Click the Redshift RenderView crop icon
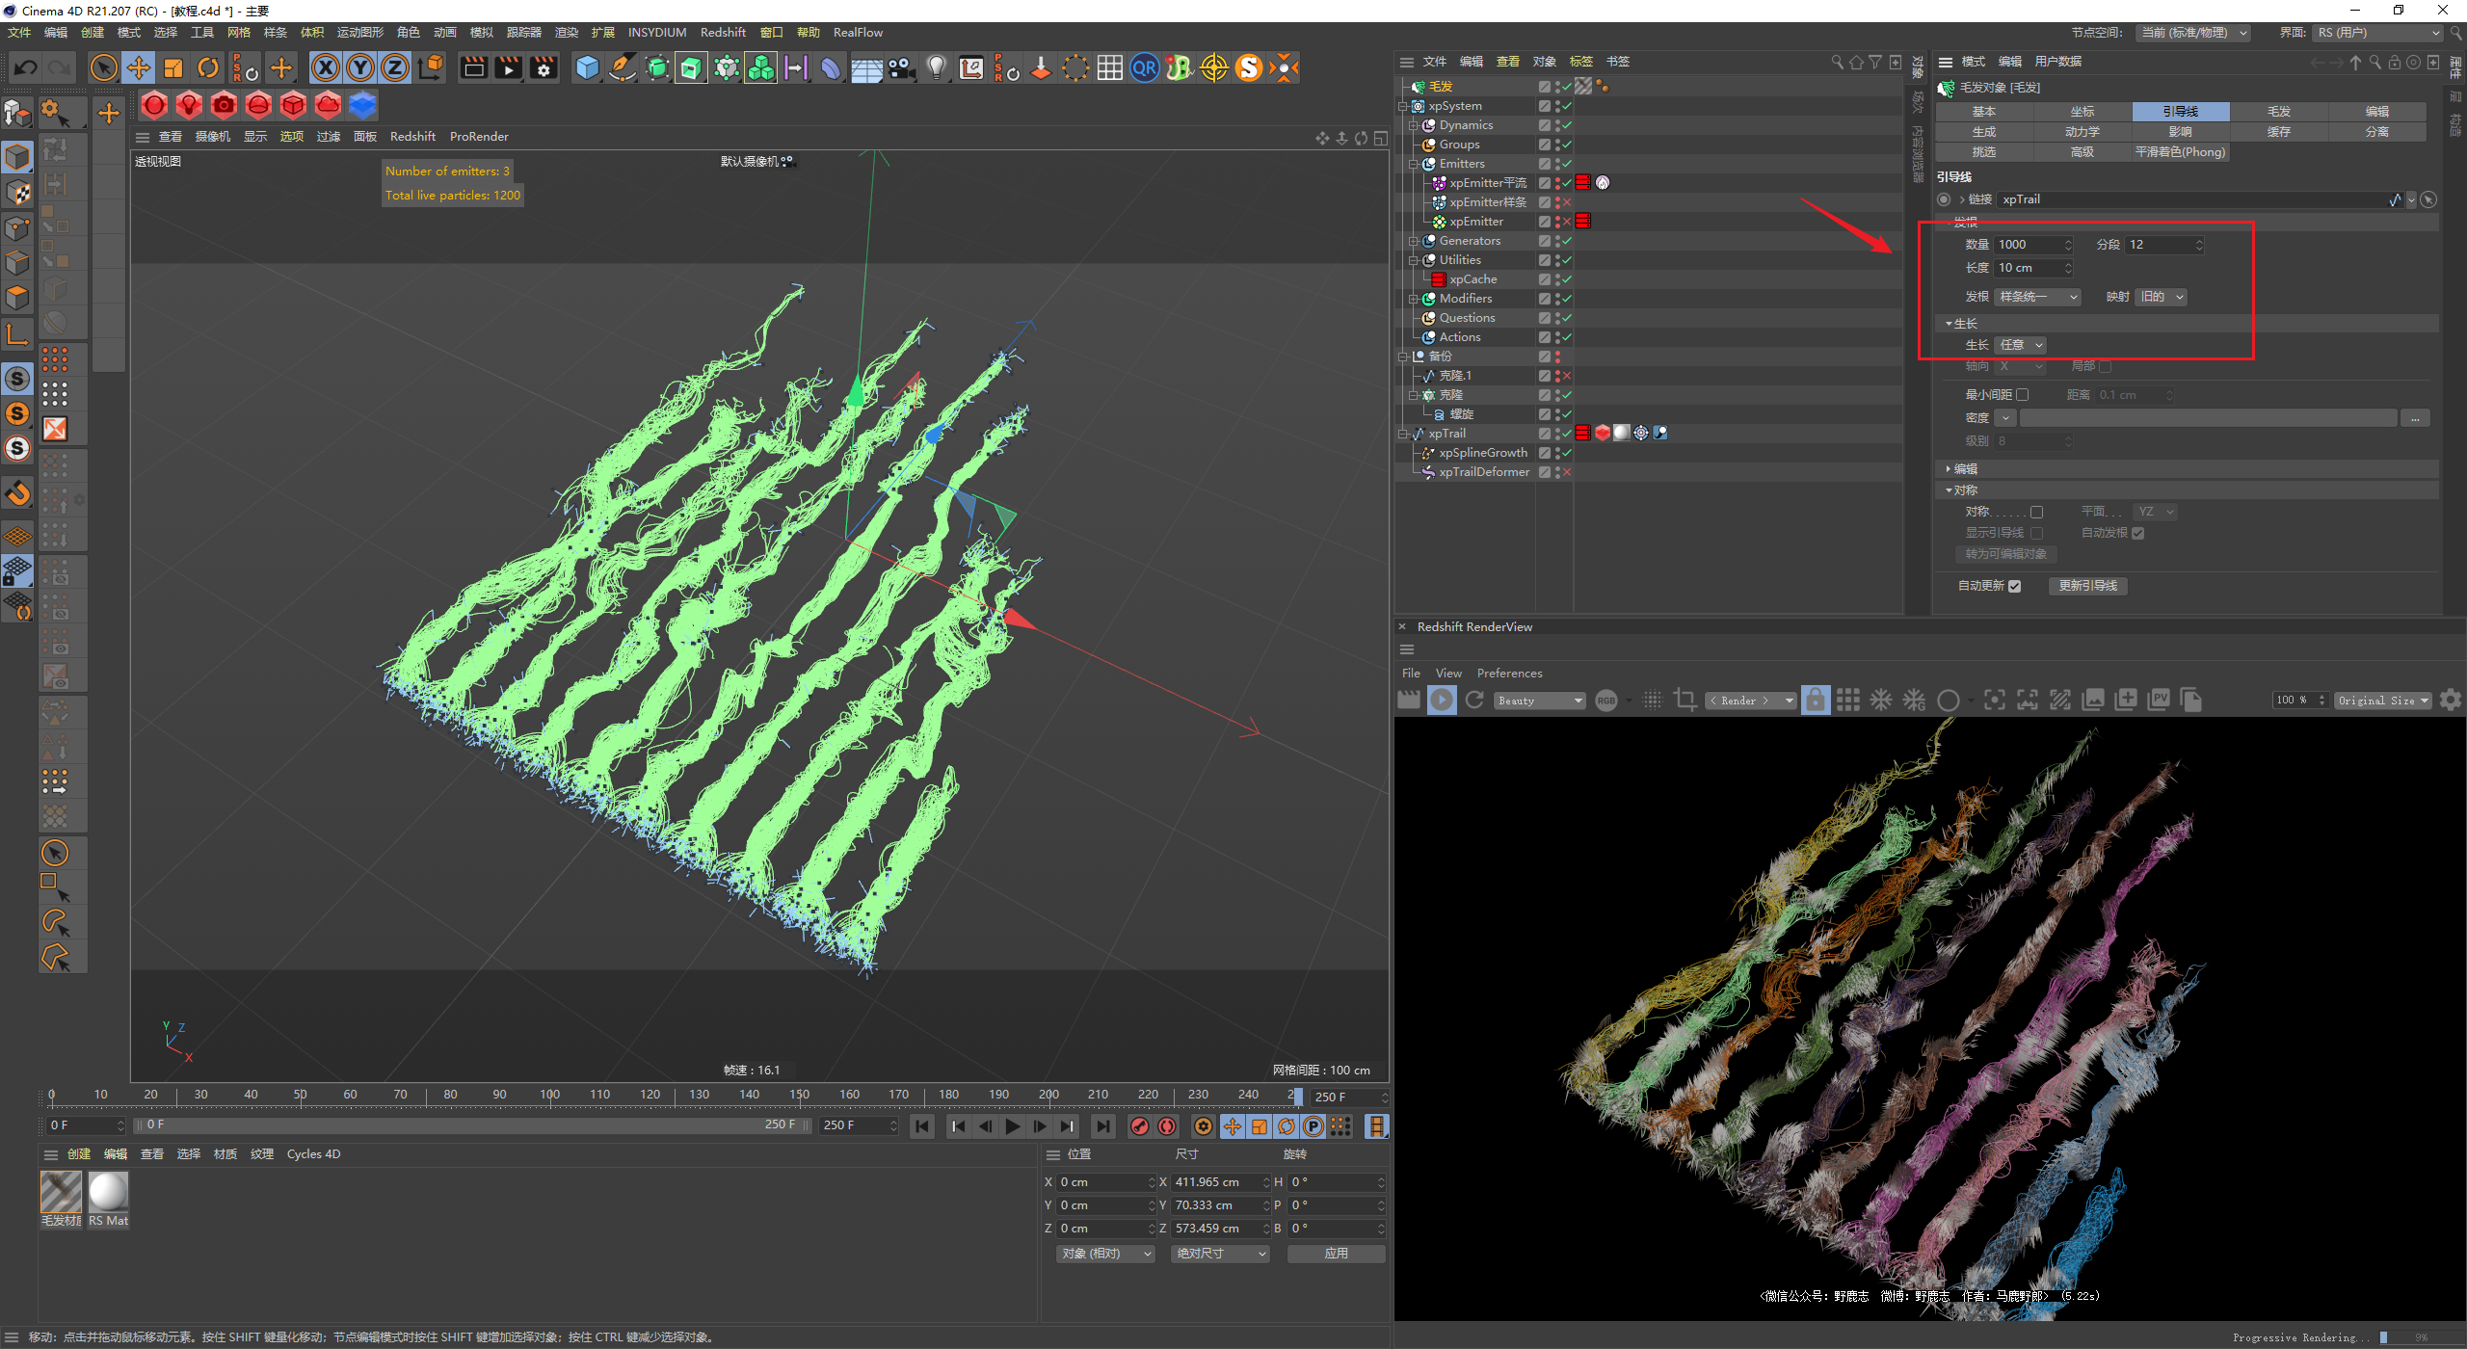The image size is (2467, 1349). pyautogui.click(x=1684, y=701)
